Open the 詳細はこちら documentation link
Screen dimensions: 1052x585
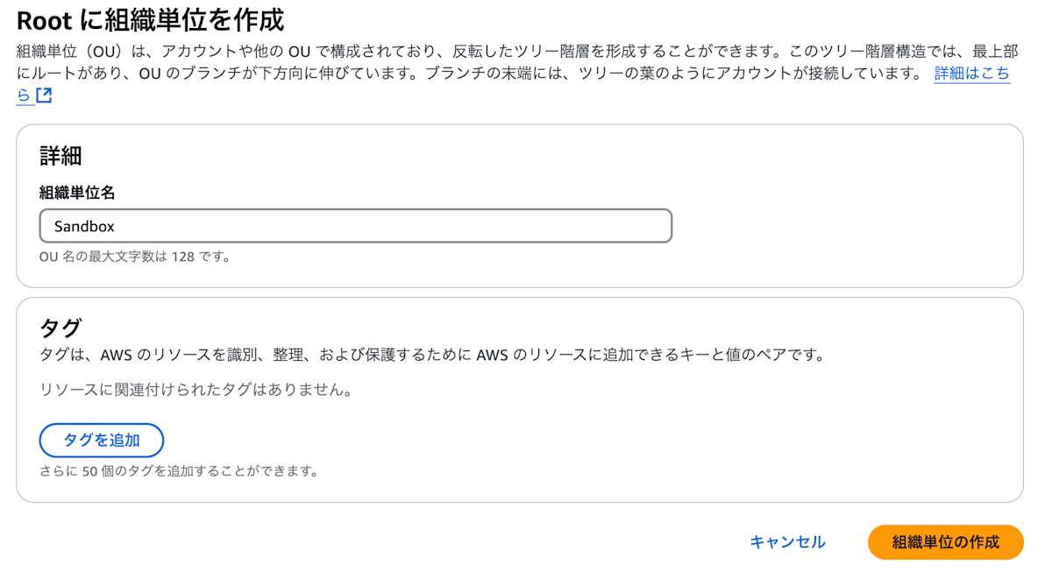point(973,73)
